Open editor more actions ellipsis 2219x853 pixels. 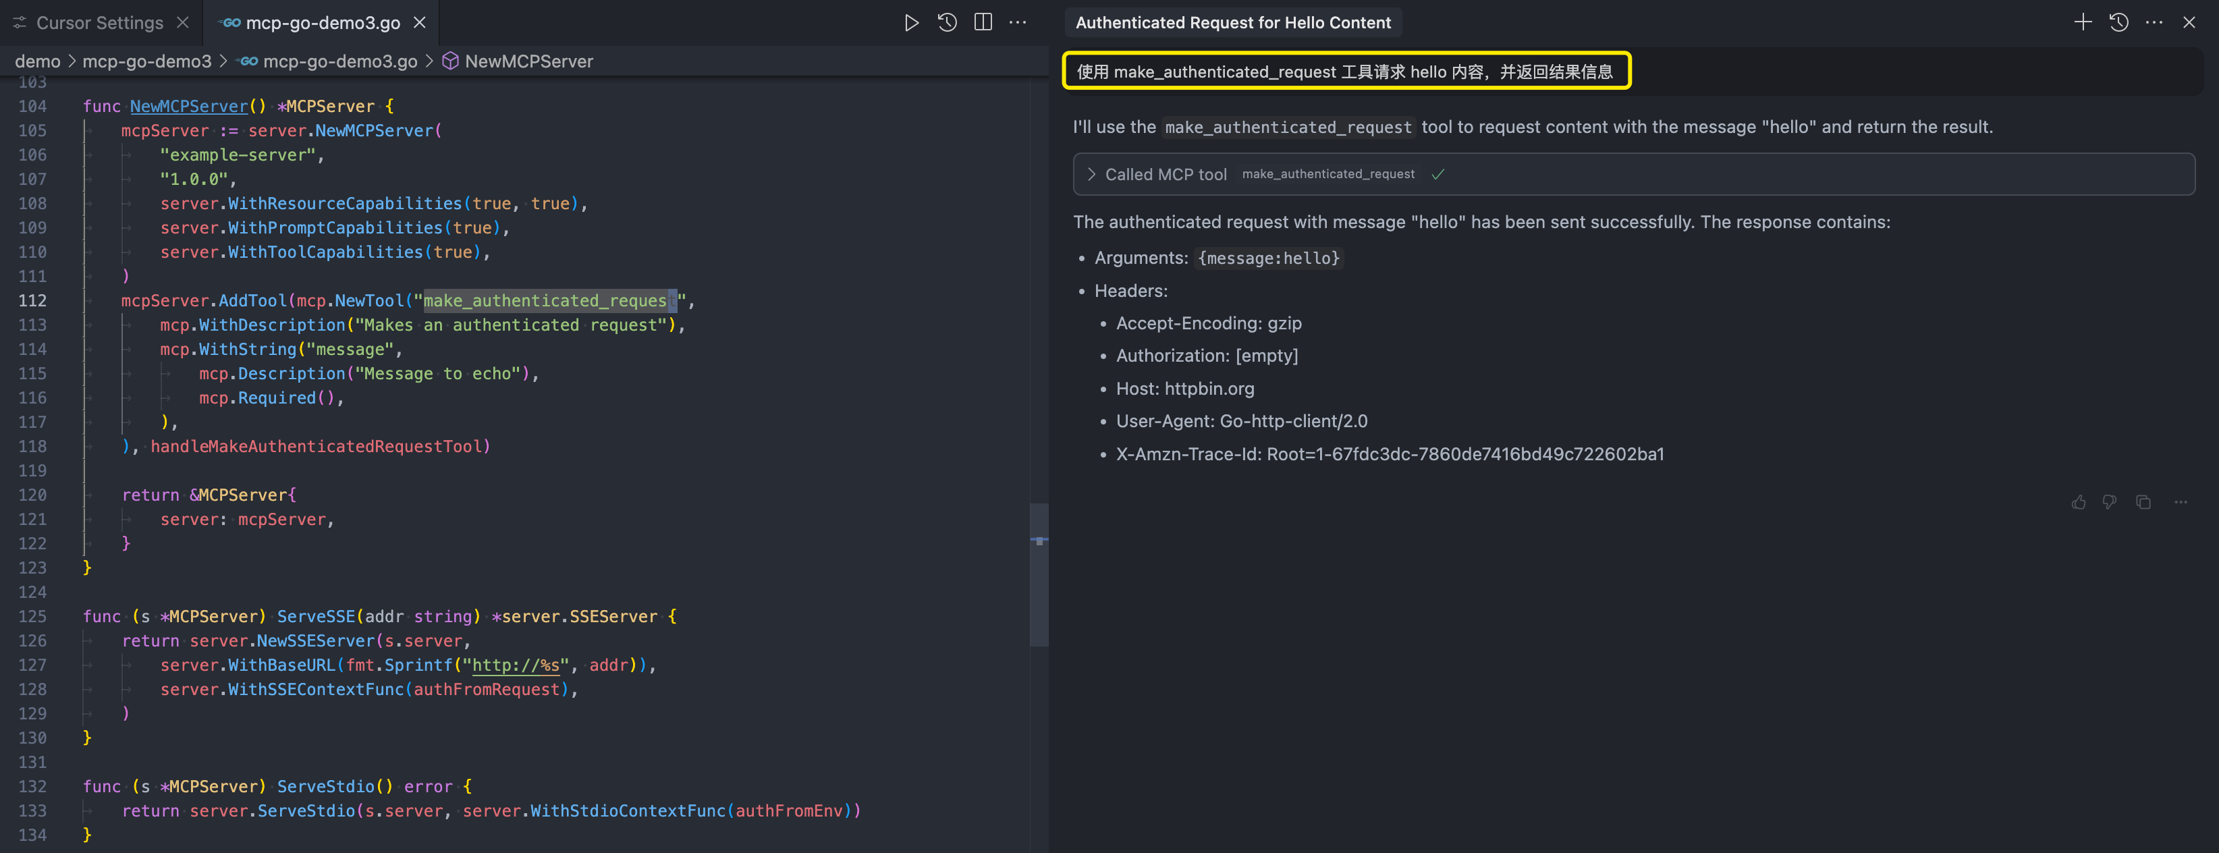click(x=1018, y=22)
